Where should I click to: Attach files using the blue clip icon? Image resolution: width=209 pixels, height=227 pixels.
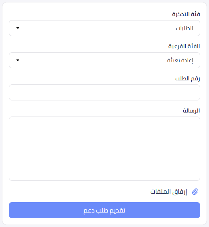pyautogui.click(x=195, y=192)
